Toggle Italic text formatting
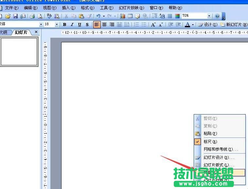The height and width of the screenshot is (189, 248). pos(72,25)
